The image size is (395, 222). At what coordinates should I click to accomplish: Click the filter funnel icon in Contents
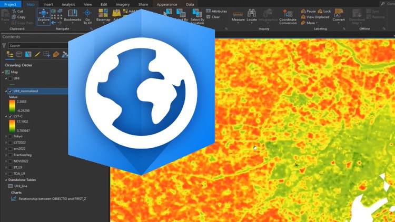pos(4,46)
